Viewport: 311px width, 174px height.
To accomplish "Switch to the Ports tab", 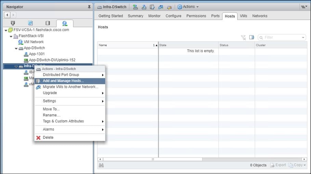I will pyautogui.click(x=216, y=16).
